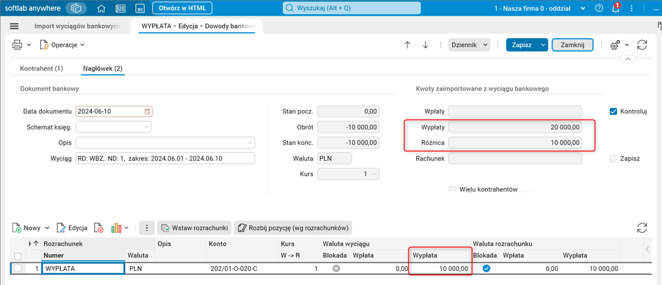This screenshot has width=662, height=285.
Task: Click Rozbij pozycję (wg rozrachunków) button
Action: point(293,228)
